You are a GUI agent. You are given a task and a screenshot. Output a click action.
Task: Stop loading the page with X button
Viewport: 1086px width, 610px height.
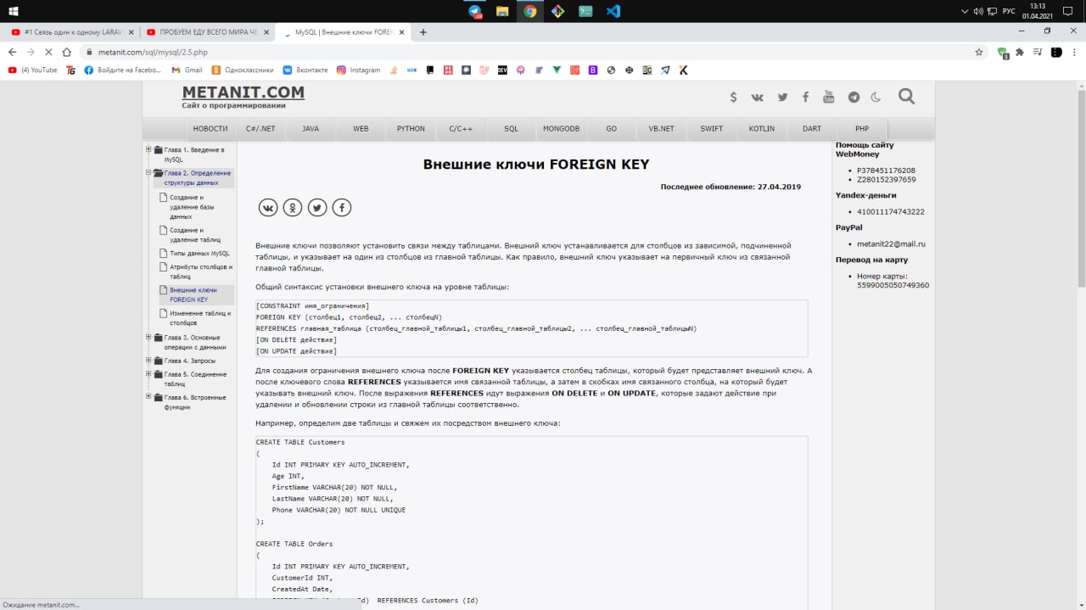(48, 52)
